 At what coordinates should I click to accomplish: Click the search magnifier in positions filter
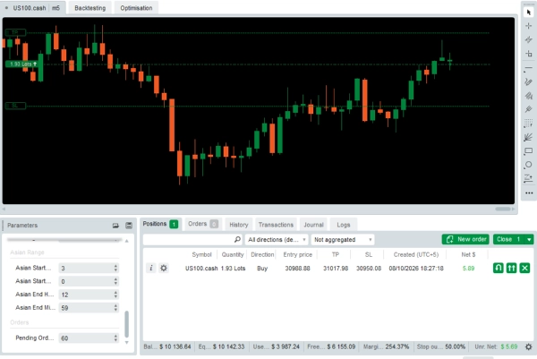click(x=237, y=239)
